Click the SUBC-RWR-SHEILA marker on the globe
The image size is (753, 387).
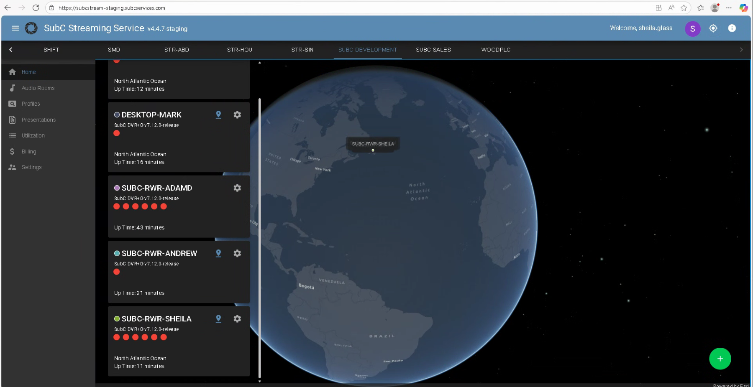click(373, 150)
